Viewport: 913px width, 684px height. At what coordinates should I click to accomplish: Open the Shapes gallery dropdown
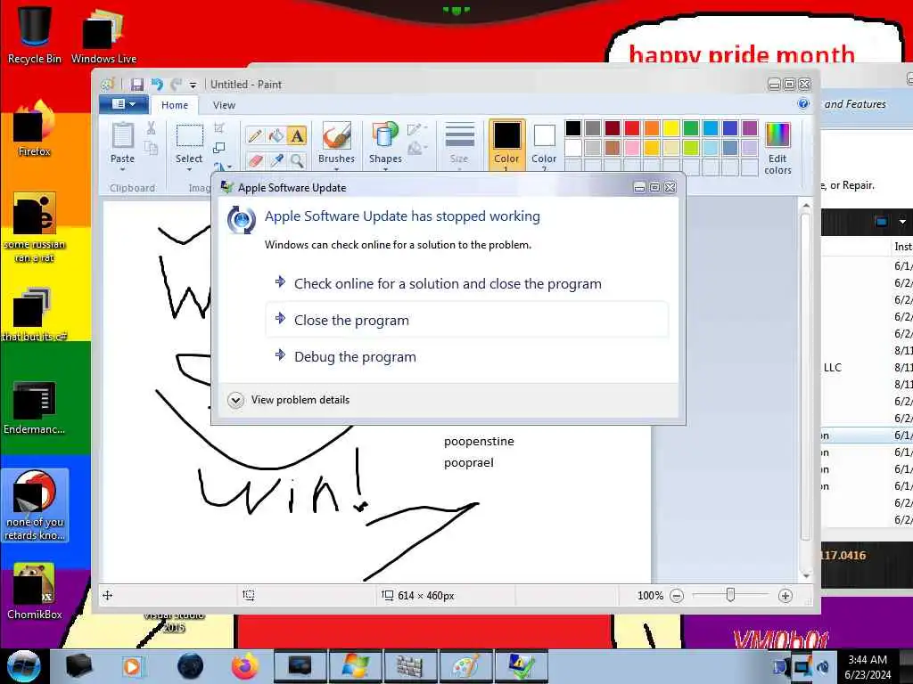coord(385,169)
